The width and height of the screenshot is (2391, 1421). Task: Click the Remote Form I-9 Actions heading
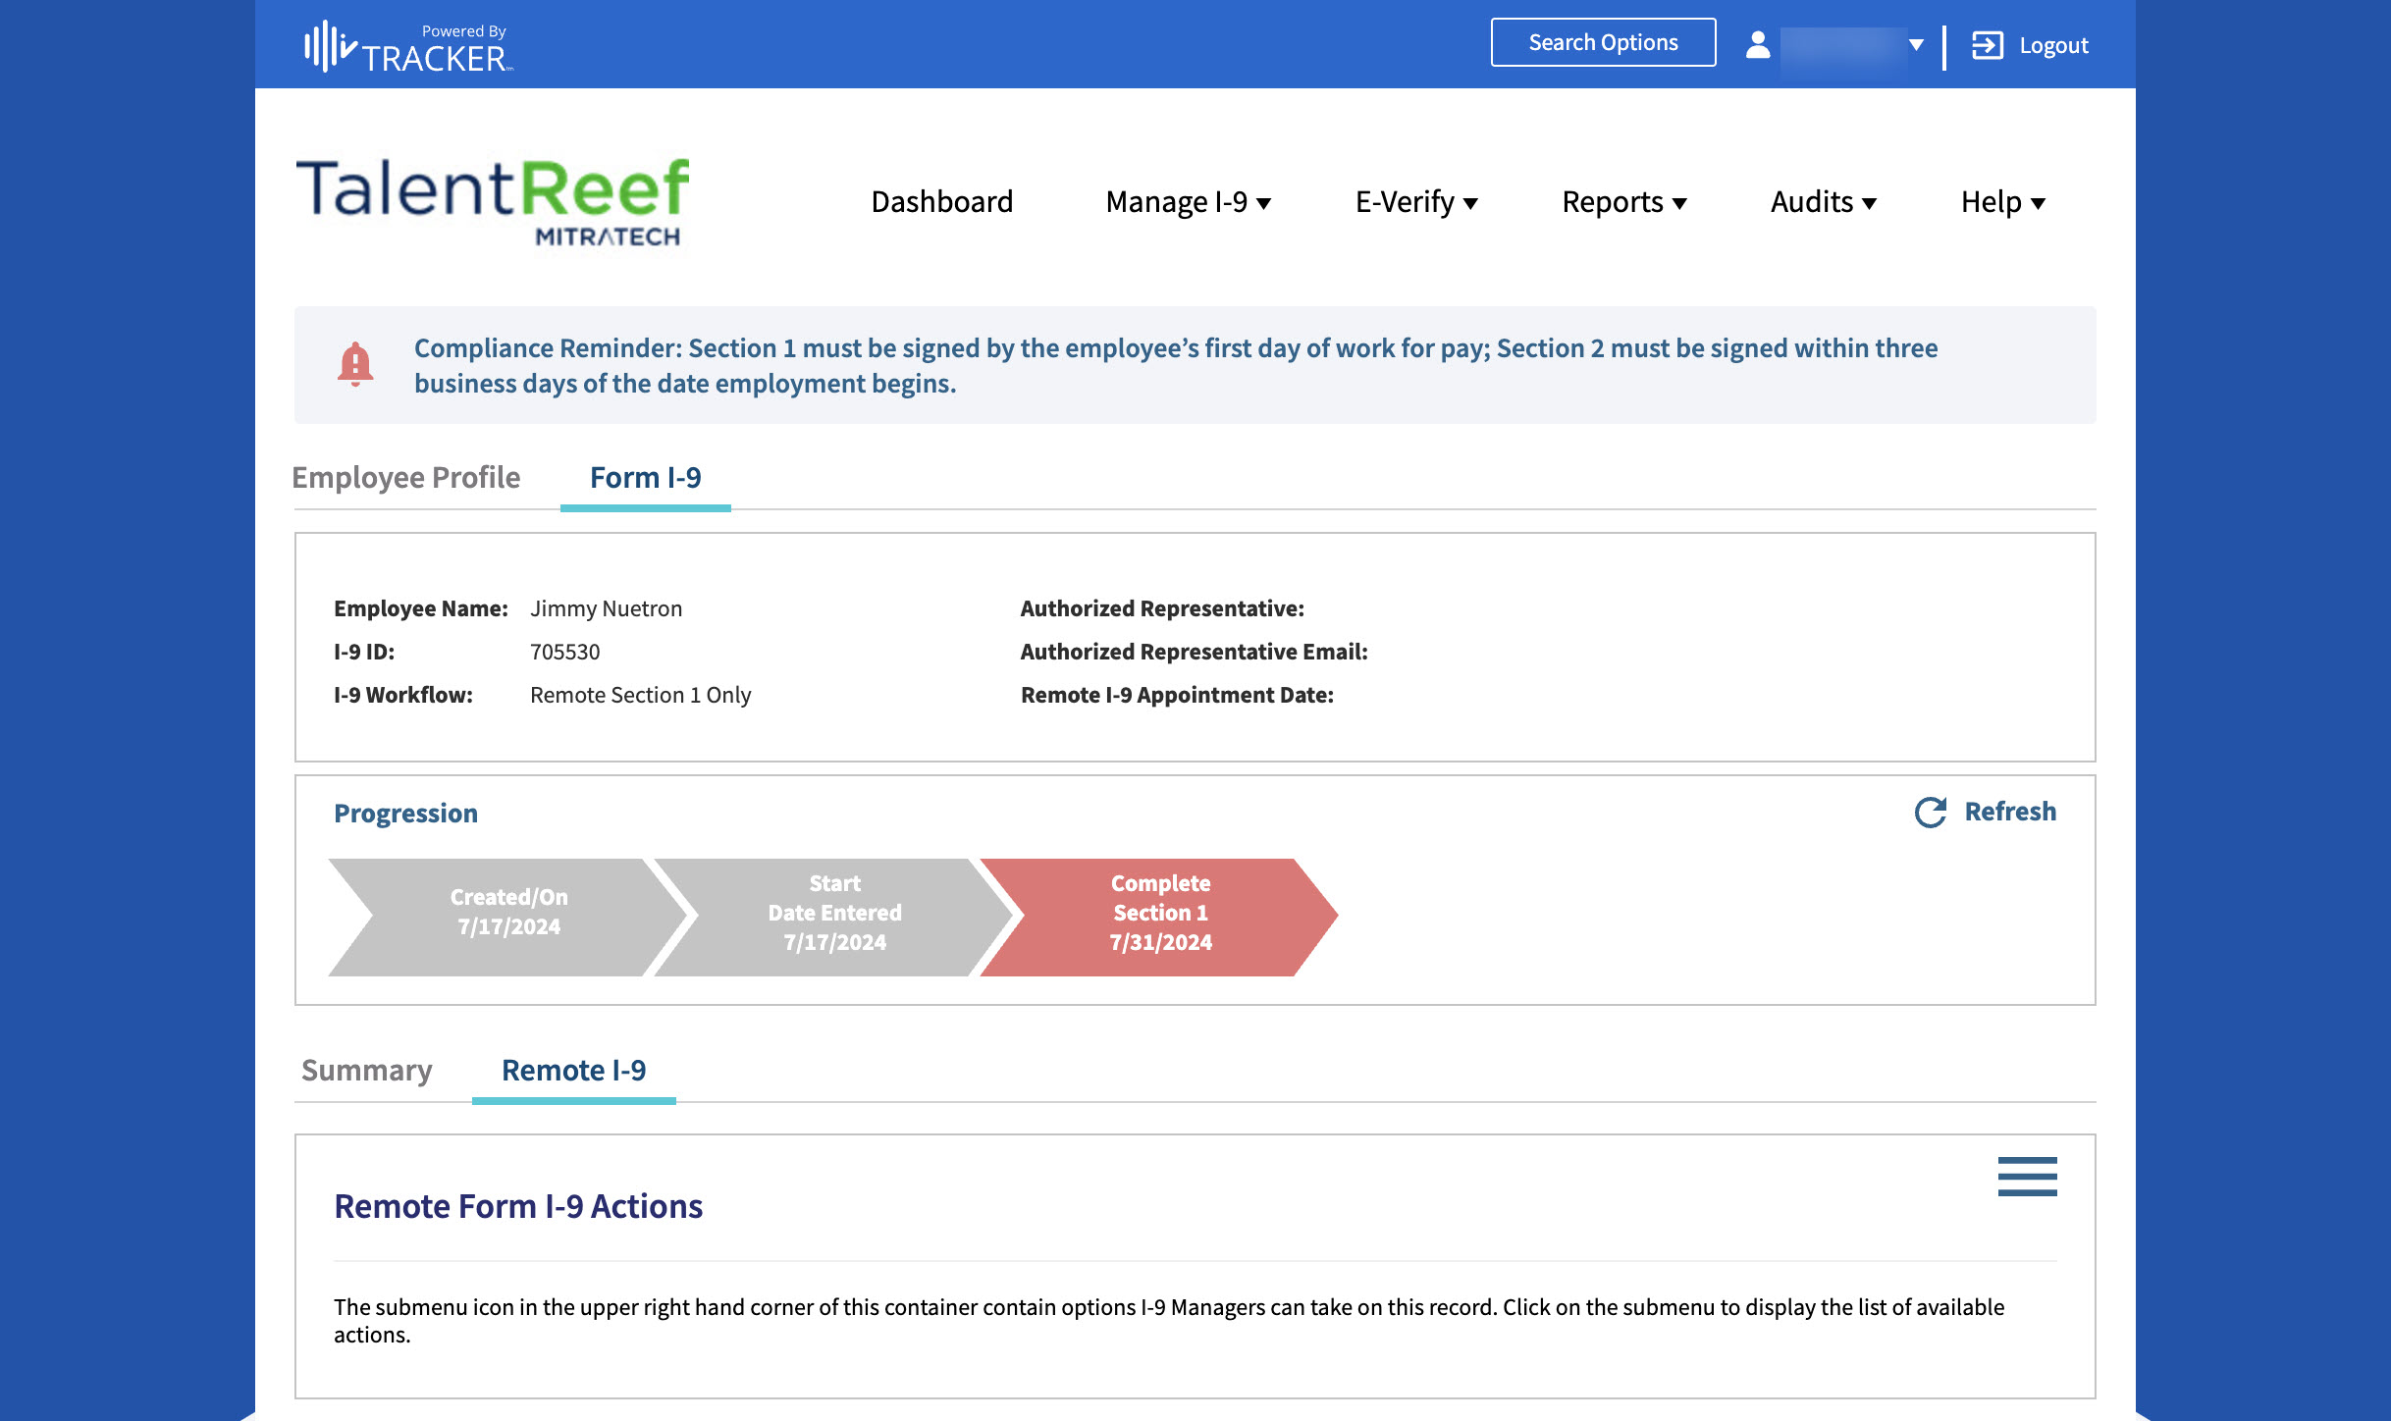[518, 1206]
